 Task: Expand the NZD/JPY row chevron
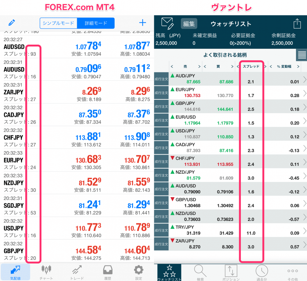[x=305, y=176]
